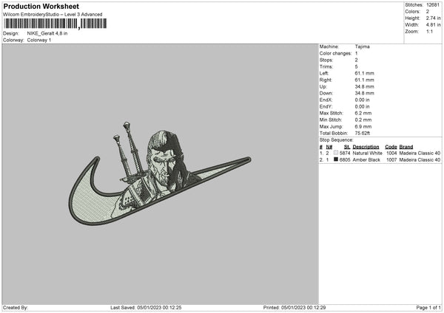Click the Brand column header
This screenshot has height=313, width=444.
tap(406, 147)
